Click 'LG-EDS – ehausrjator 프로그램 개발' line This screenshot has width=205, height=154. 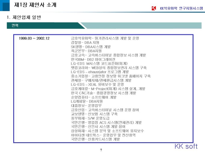(100, 72)
